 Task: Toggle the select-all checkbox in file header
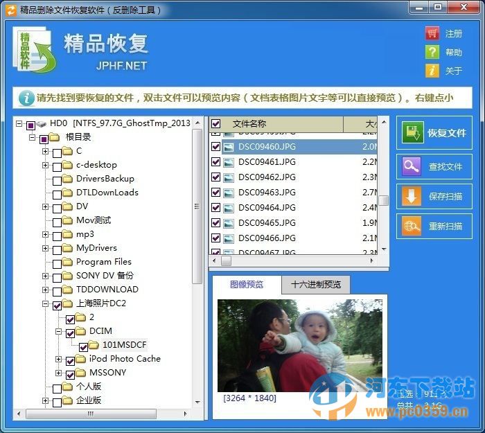216,124
